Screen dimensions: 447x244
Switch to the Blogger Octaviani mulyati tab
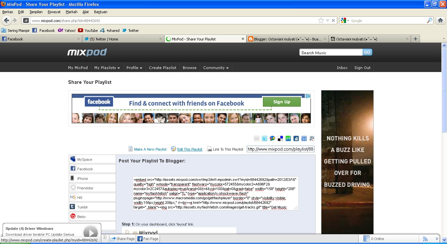(287, 39)
